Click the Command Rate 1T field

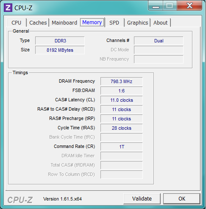[x=122, y=147]
